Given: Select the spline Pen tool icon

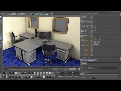Looking at the screenshot, I should pos(38,14).
